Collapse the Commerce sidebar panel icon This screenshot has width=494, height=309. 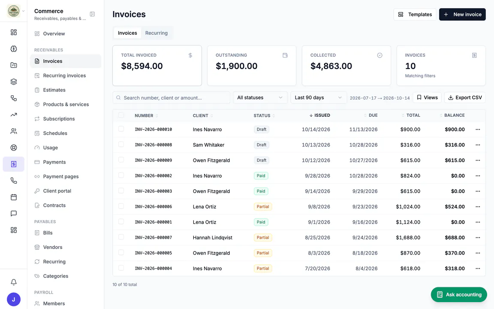[92, 14]
